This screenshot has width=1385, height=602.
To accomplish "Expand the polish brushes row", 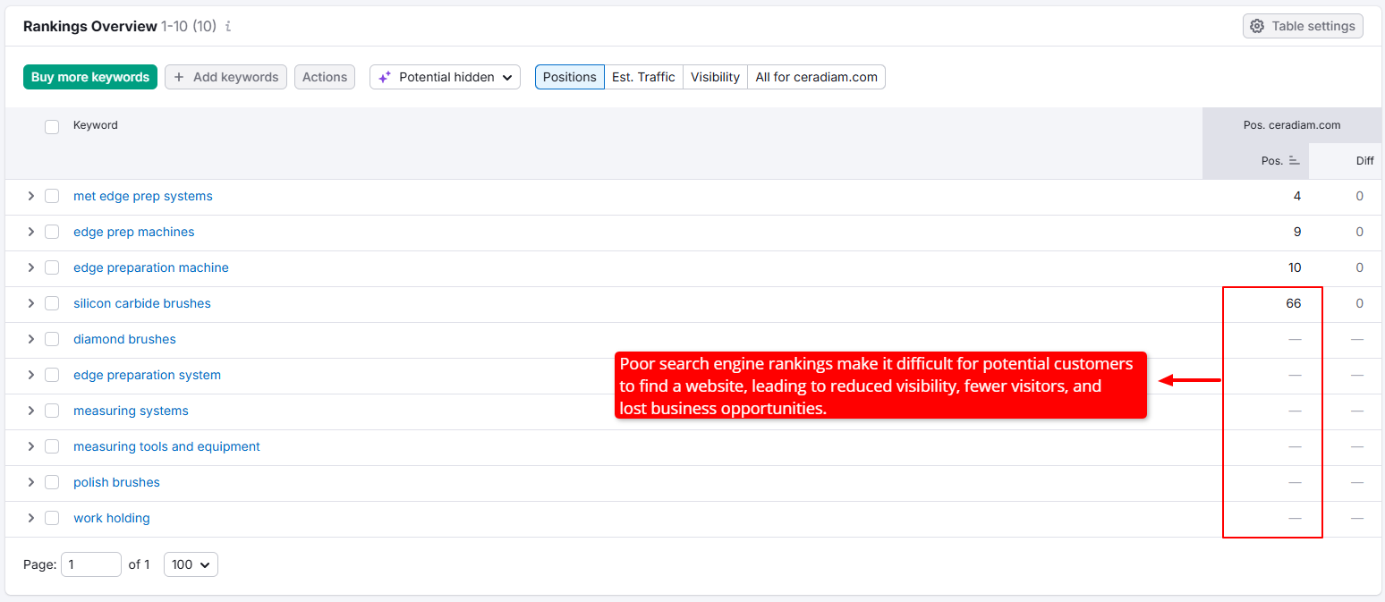I will tap(30, 482).
